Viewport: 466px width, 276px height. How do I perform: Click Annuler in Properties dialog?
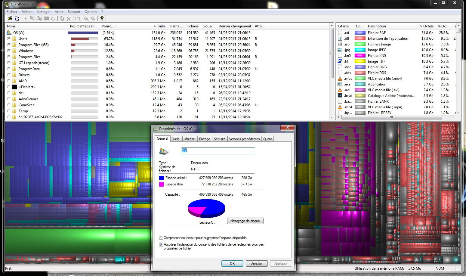click(x=257, y=264)
